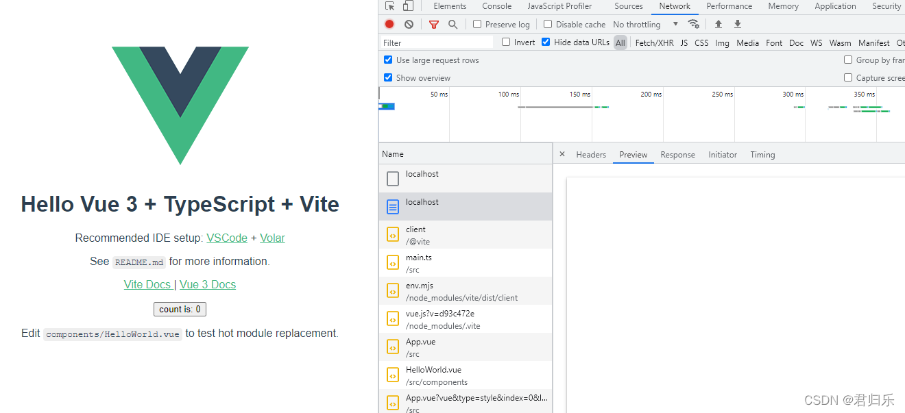
Task: Open the Memory panel
Action: click(x=784, y=6)
